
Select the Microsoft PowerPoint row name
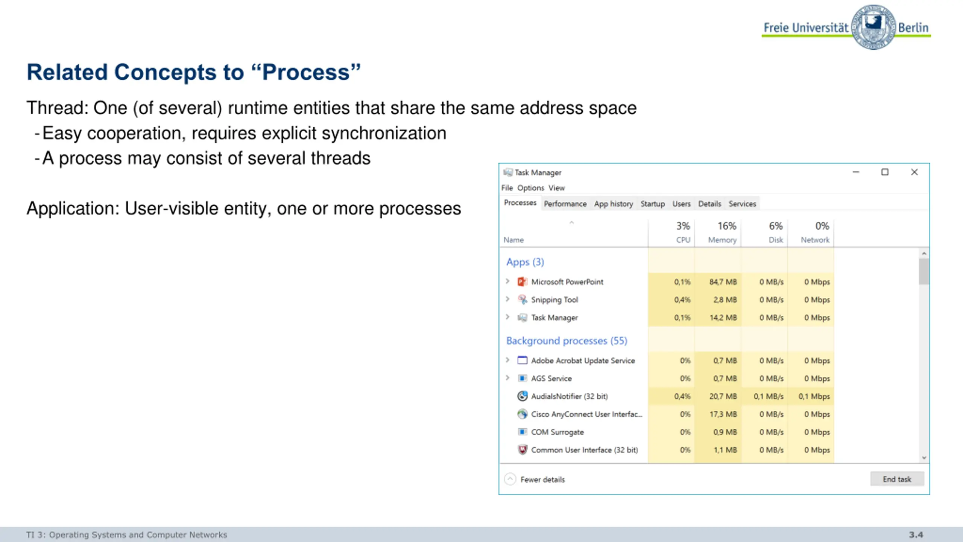(x=567, y=282)
